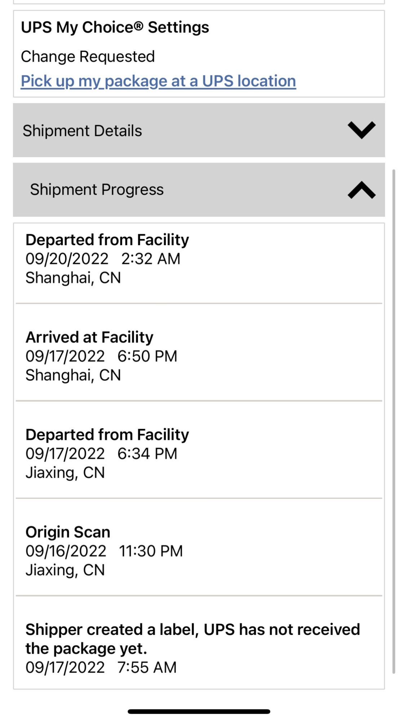
Task: Tap Shanghai, CN under Arrived at Facility
Action: click(73, 375)
